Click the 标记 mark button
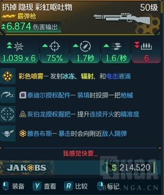 (x=108, y=186)
